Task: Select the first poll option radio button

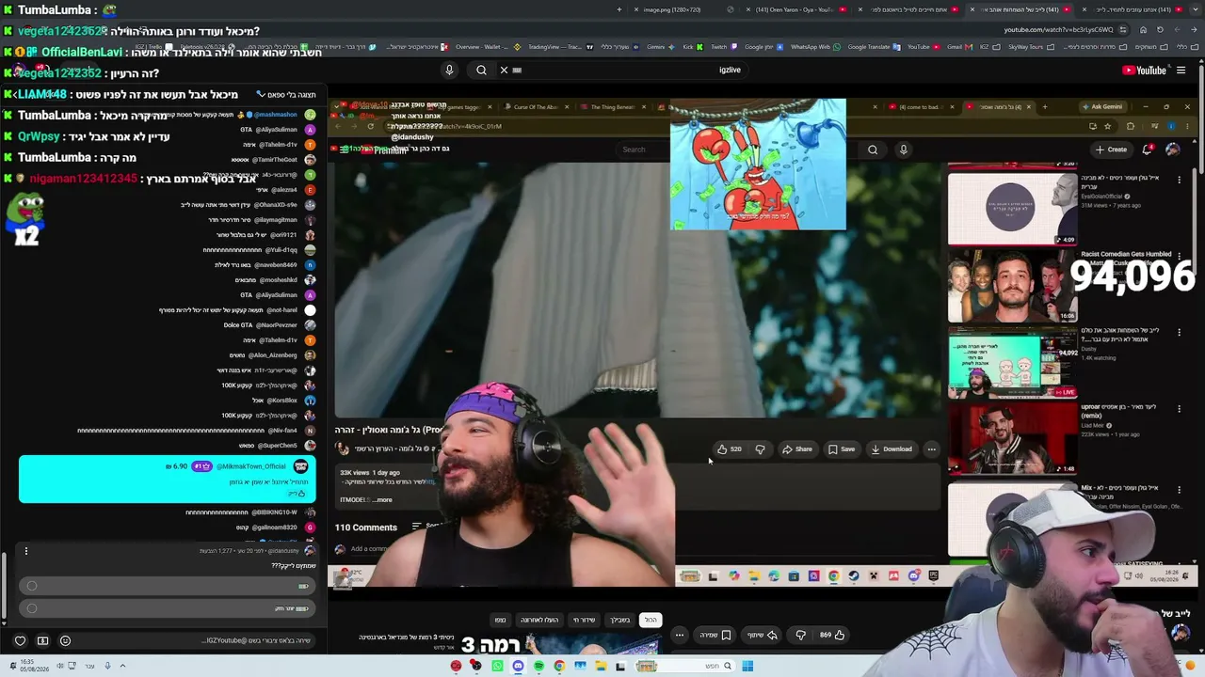Action: pyautogui.click(x=32, y=586)
